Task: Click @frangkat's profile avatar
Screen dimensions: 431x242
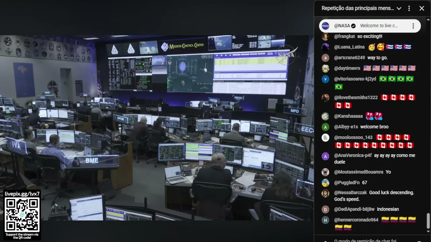Action: (x=325, y=37)
